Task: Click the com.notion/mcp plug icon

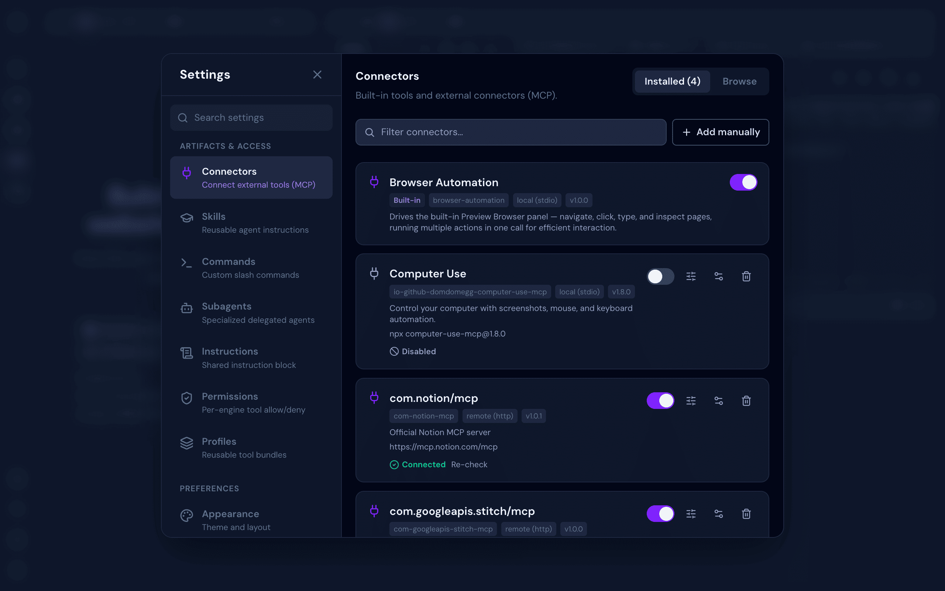Action: tap(374, 397)
